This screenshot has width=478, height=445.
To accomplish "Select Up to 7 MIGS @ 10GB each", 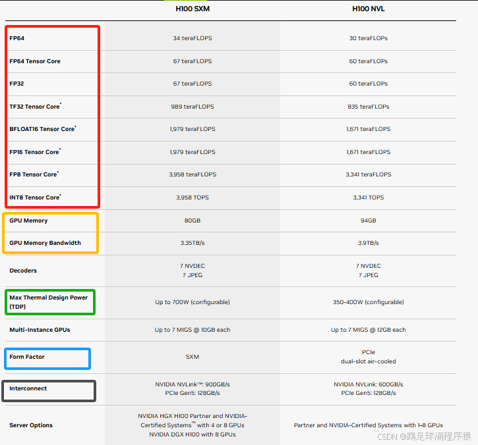I will [x=193, y=330].
